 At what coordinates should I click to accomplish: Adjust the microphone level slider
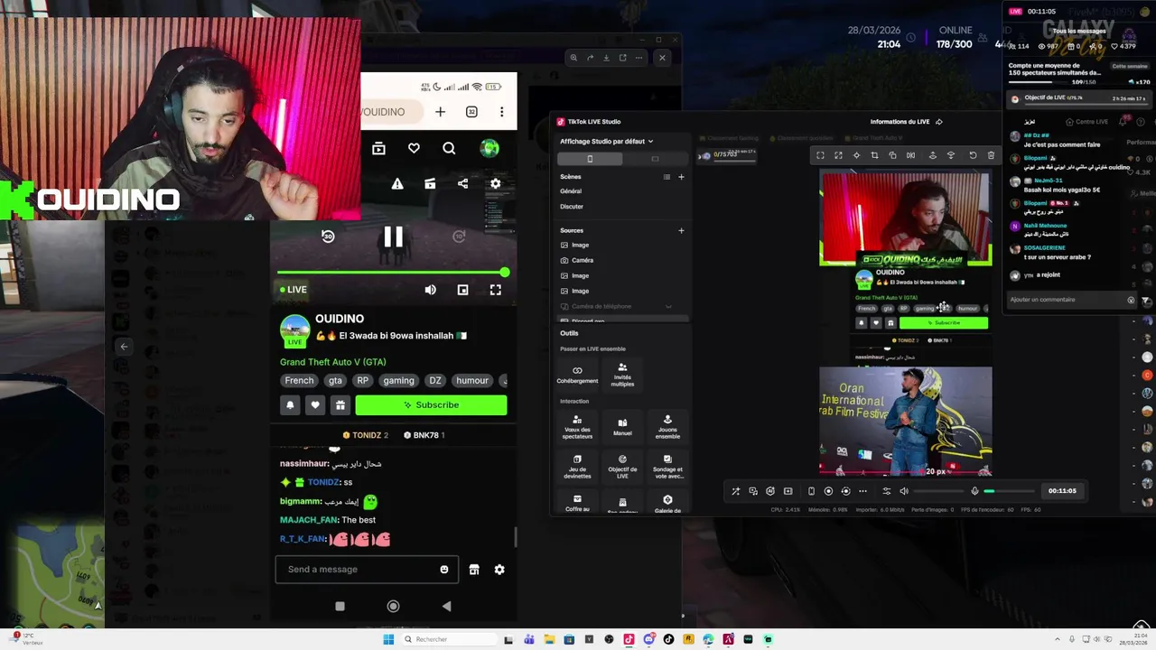pos(1009,491)
